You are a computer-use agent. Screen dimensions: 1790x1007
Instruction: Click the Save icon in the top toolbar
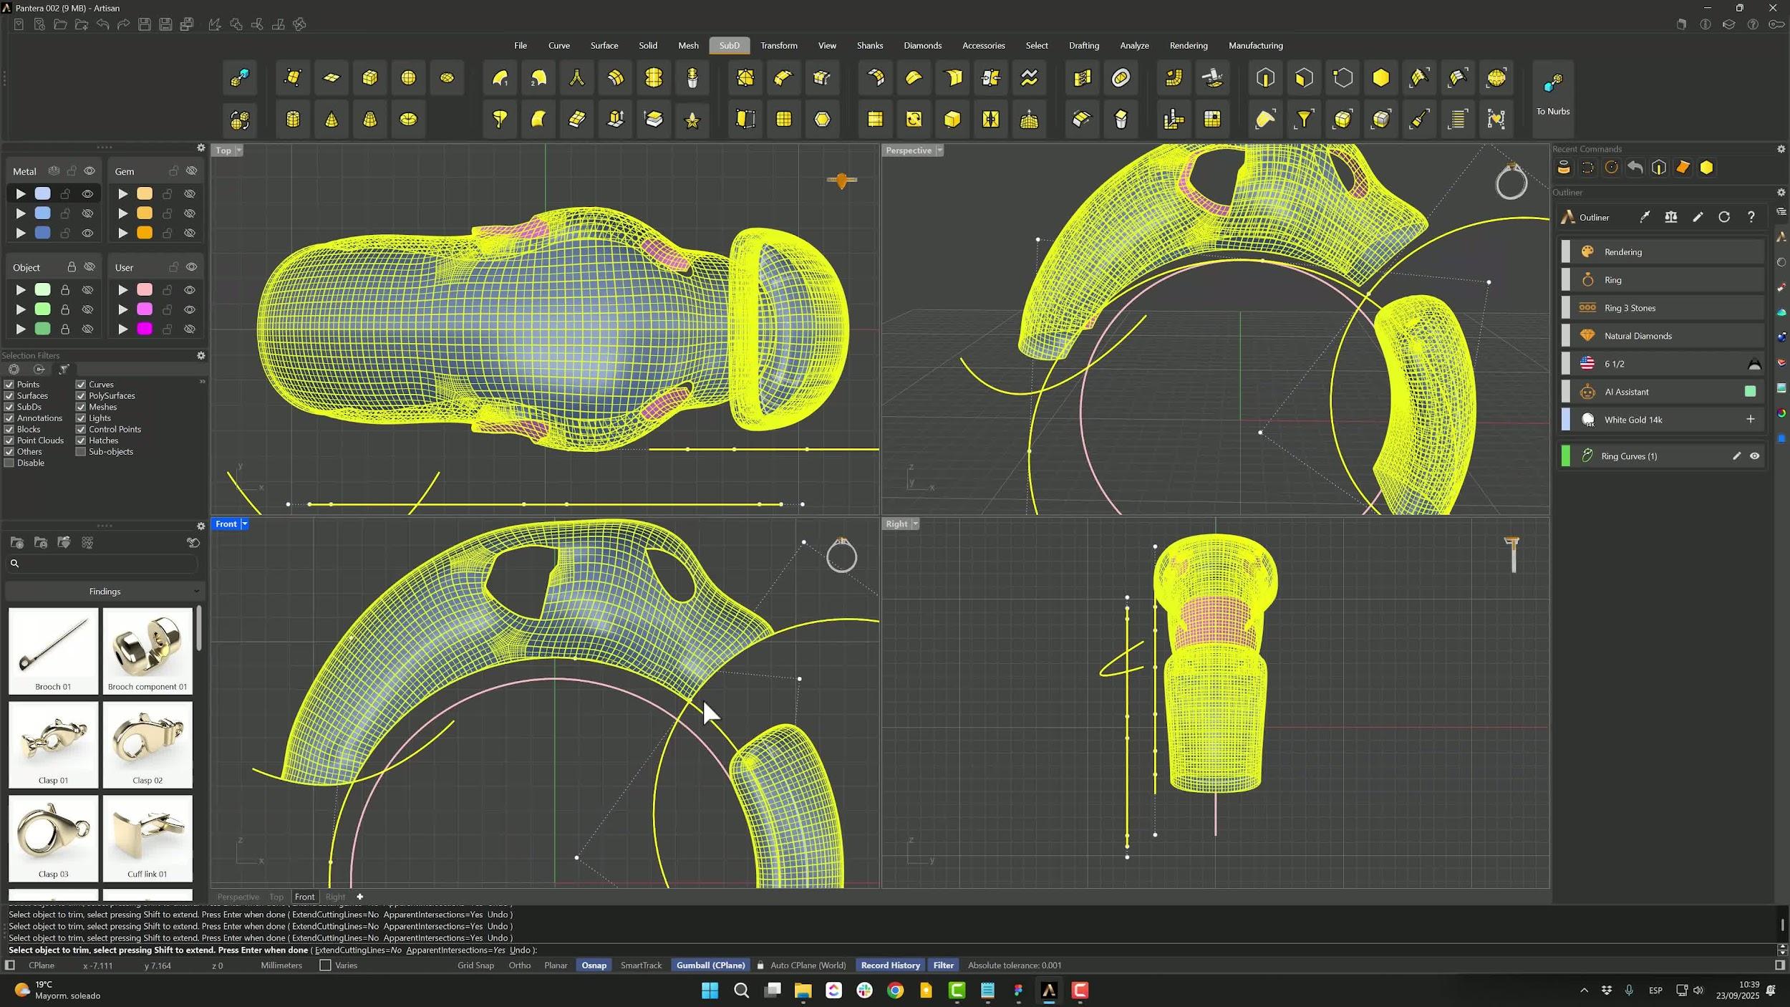pyautogui.click(x=144, y=24)
